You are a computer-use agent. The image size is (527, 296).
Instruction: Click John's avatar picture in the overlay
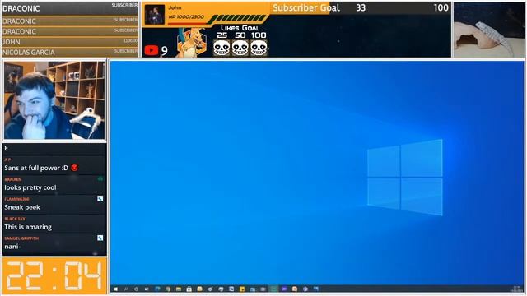point(155,15)
